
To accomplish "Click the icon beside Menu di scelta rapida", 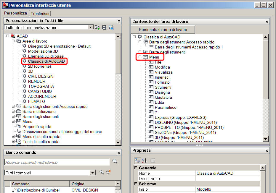I will tap(19, 136).
